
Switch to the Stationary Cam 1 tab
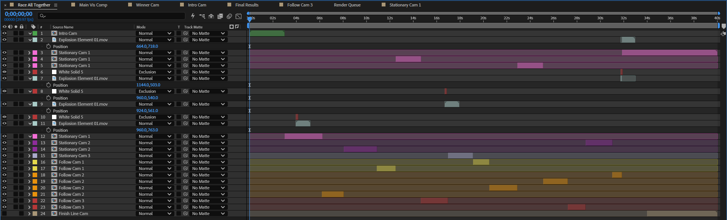click(x=405, y=5)
